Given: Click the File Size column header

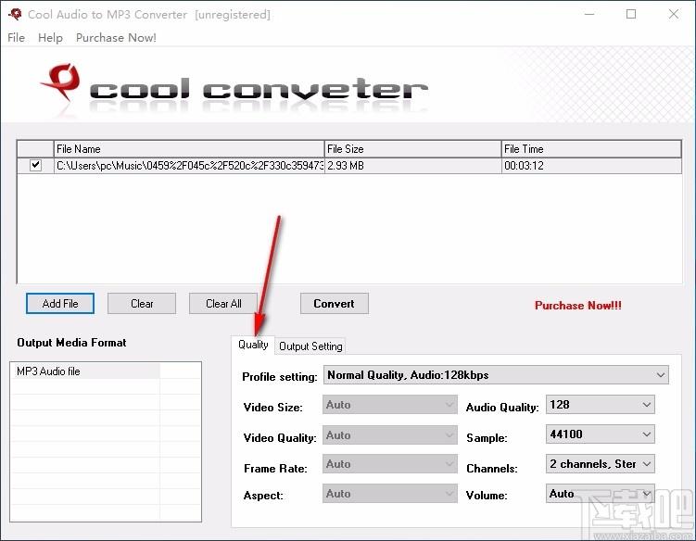Looking at the screenshot, I should coord(412,149).
